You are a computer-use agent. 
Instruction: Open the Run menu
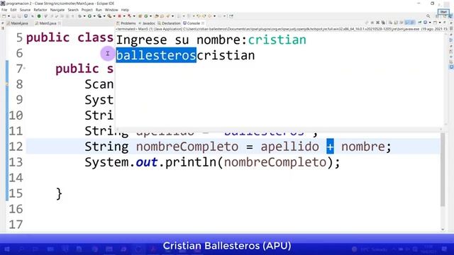pos(99,10)
